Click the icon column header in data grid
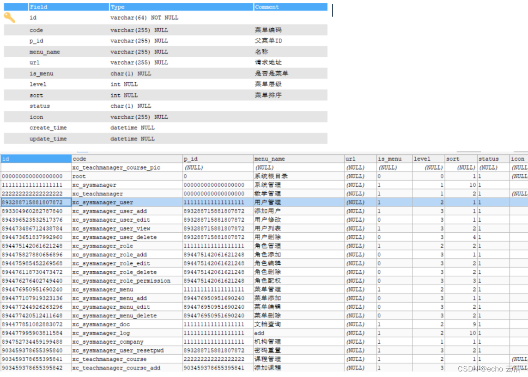The height and width of the screenshot is (377, 528). (x=519, y=158)
